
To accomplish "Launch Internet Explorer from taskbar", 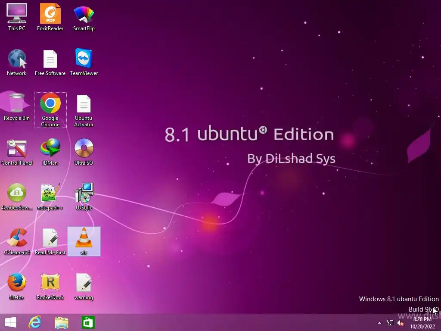I will (35, 322).
